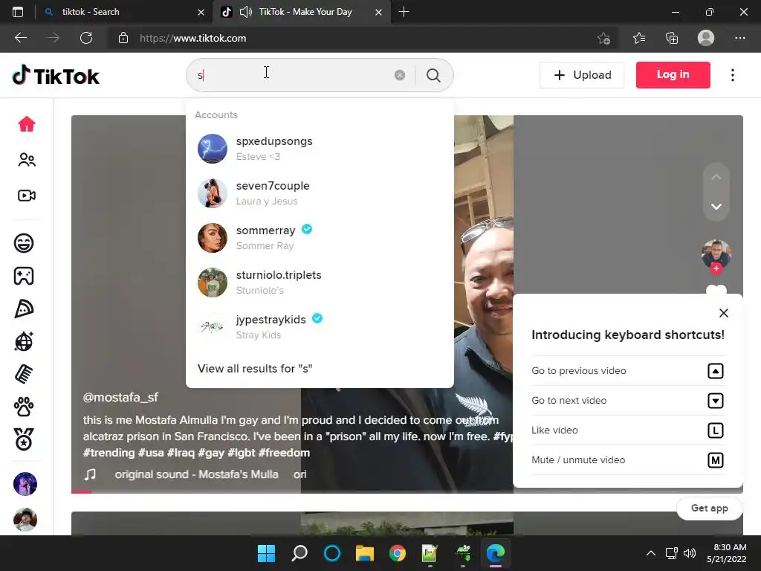Open the Gaming category with the controller icon
This screenshot has width=761, height=571.
tap(24, 276)
